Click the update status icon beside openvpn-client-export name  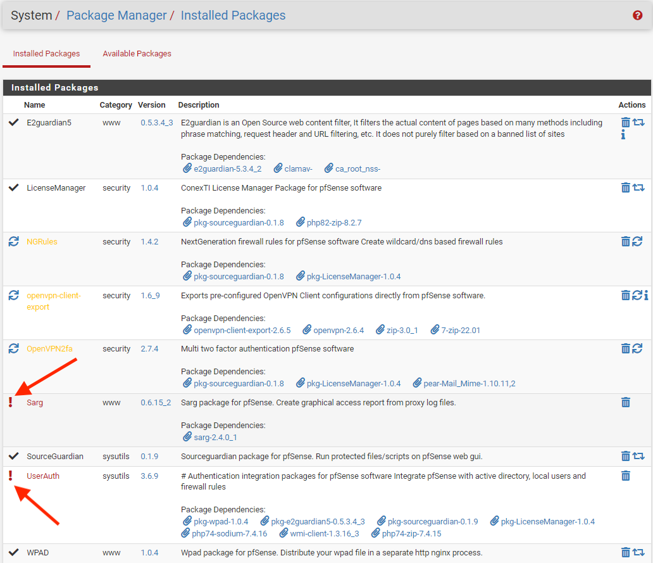[x=14, y=296]
